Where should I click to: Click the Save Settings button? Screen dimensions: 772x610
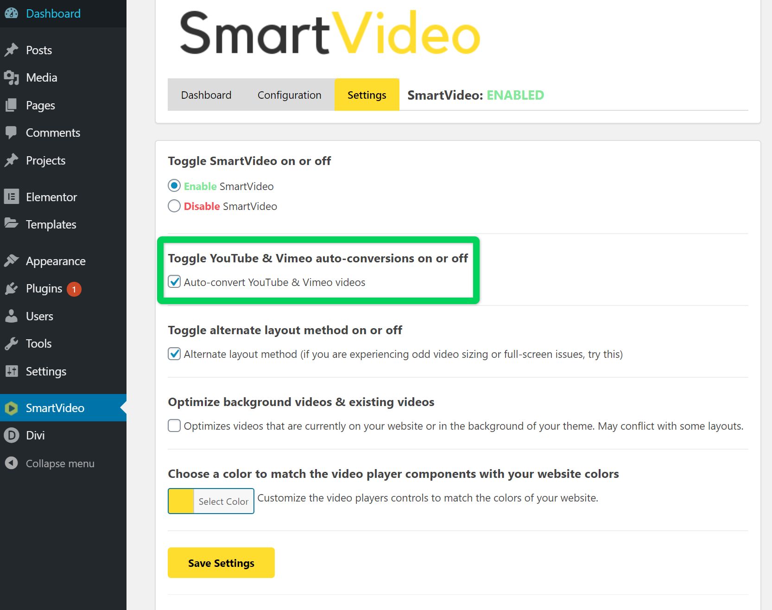221,563
